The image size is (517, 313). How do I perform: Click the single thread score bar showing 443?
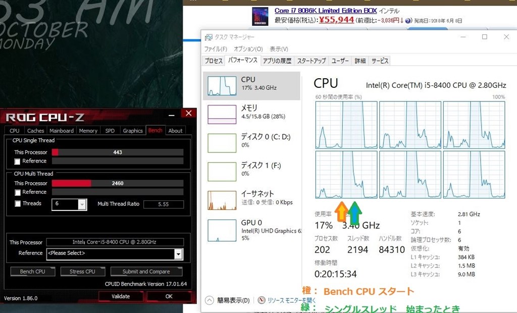coord(118,152)
